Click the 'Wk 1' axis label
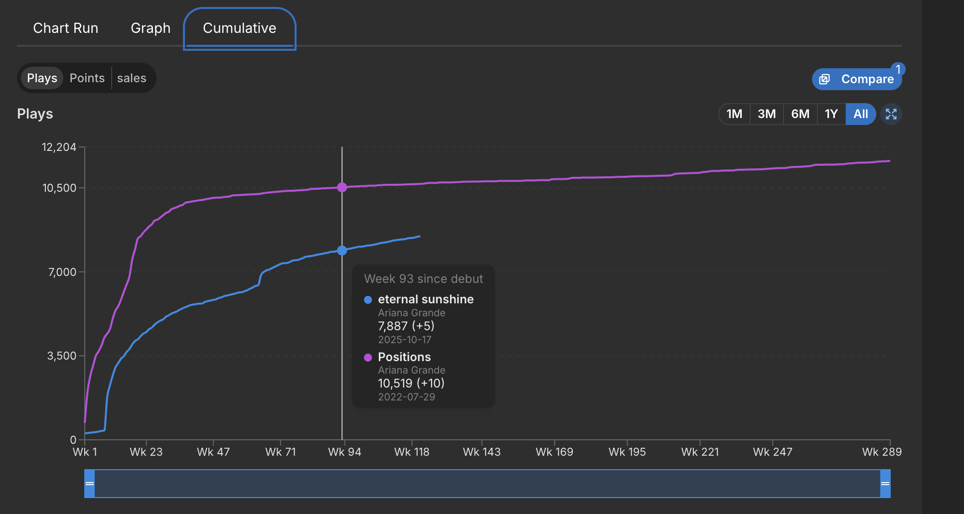This screenshot has height=514, width=964. [85, 452]
